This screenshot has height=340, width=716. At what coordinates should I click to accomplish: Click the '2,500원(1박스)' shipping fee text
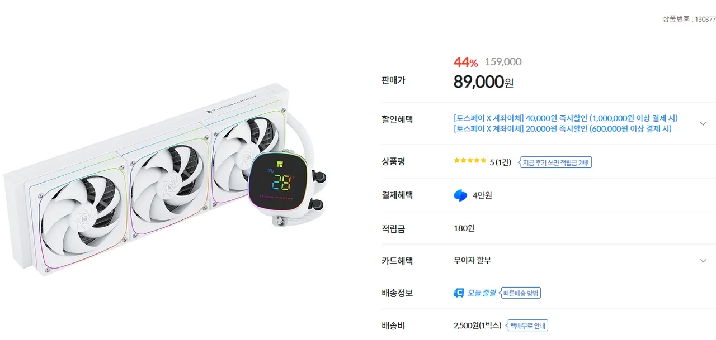click(477, 325)
